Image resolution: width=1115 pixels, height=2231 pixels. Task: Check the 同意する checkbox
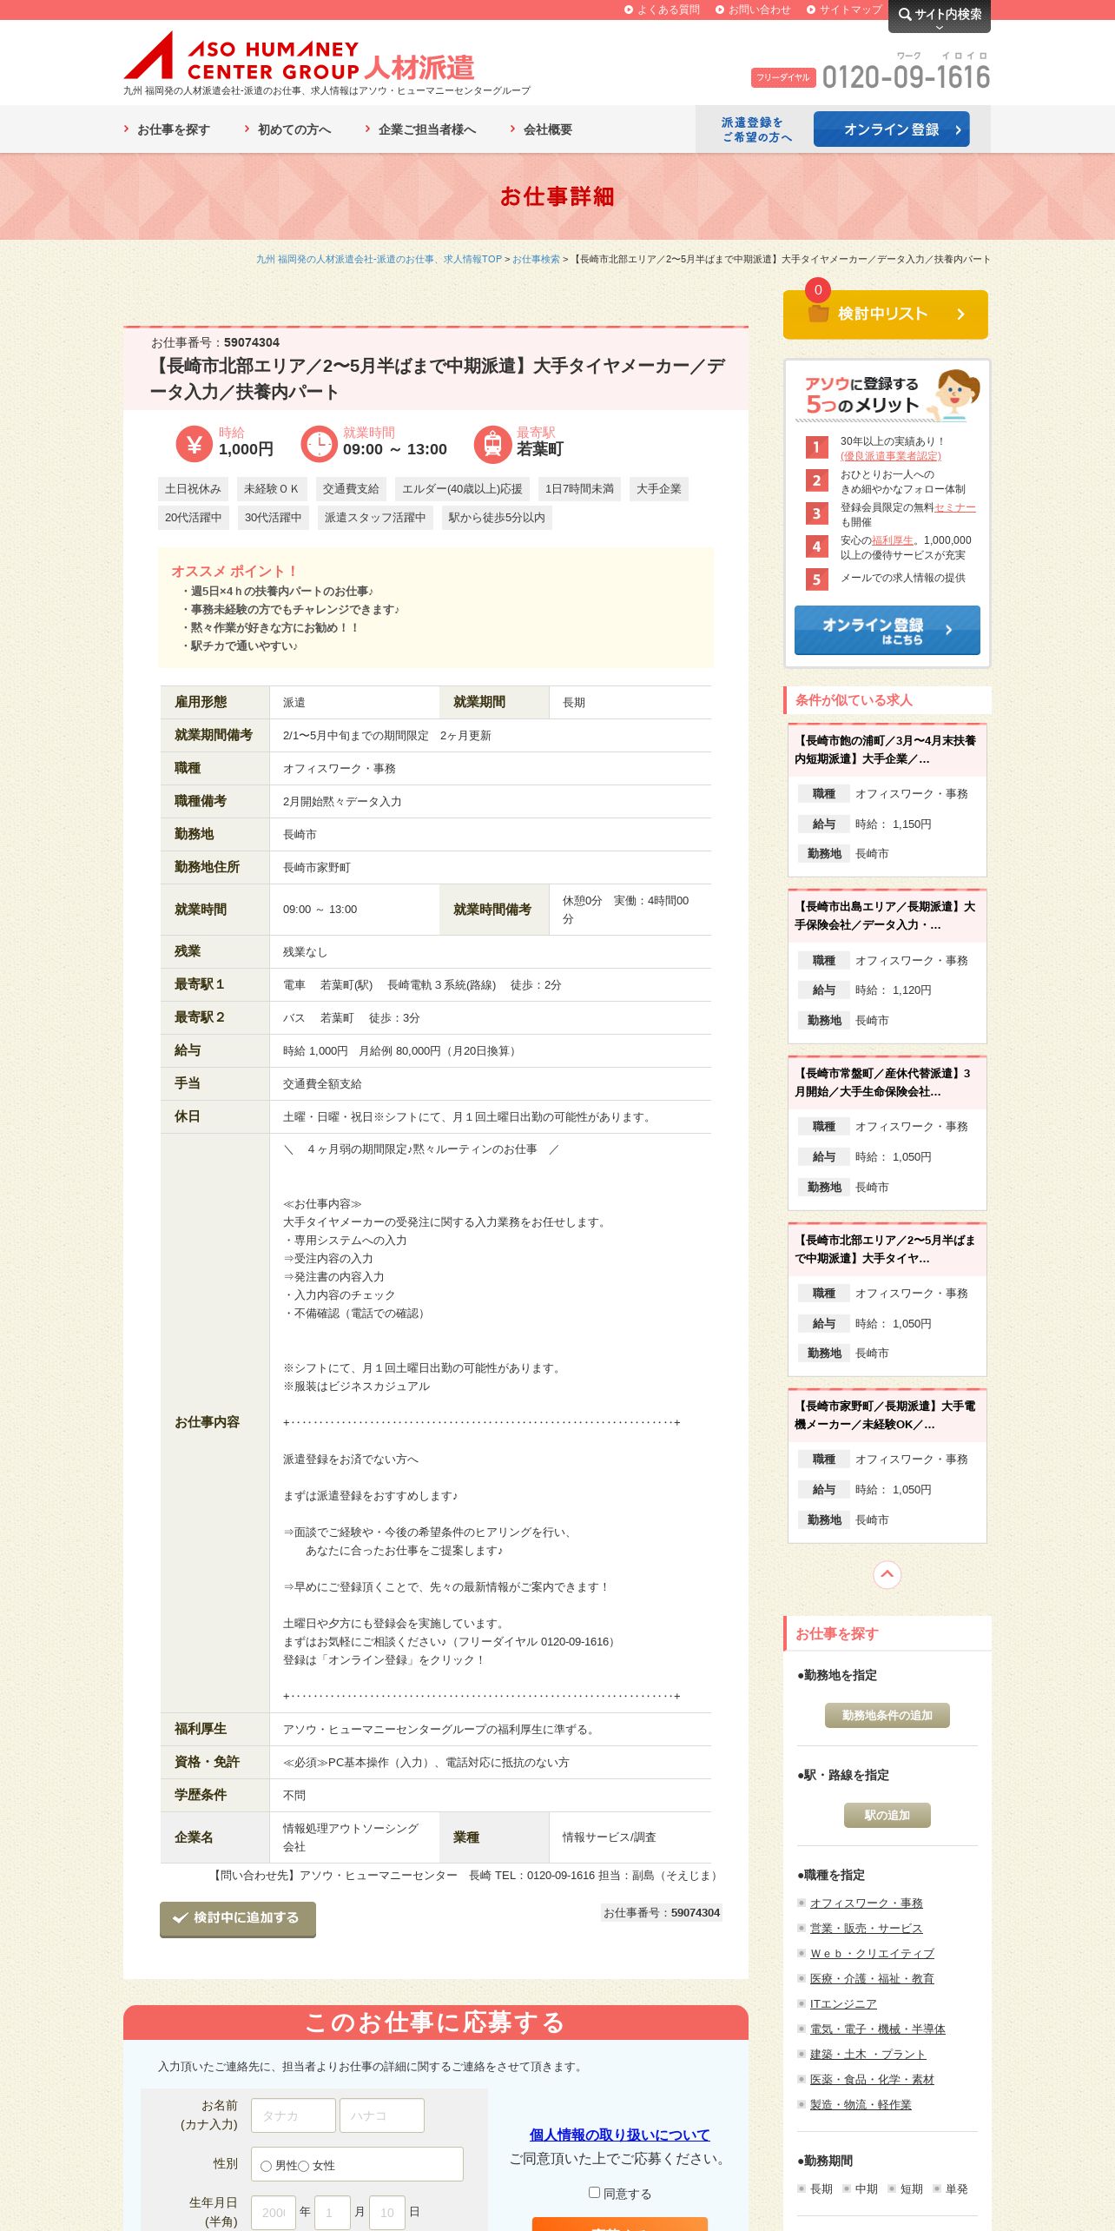pos(595,2193)
